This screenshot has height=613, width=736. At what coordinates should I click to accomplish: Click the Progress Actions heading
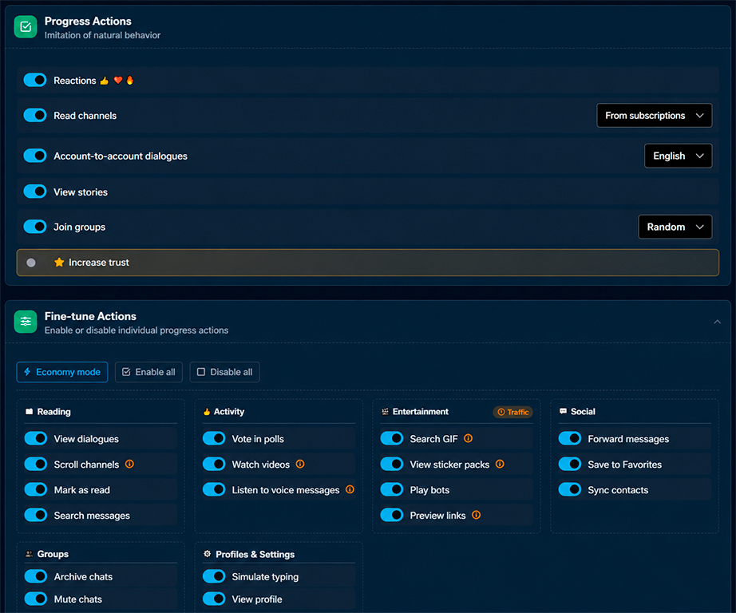tap(89, 21)
